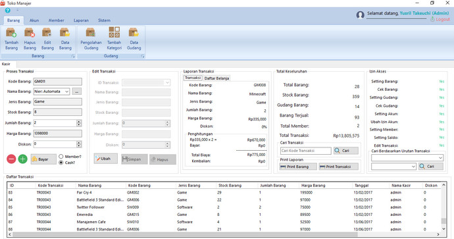Expand the Gudang ribbon group launcher
Viewport: 454px width, 239px height.
tap(143, 57)
